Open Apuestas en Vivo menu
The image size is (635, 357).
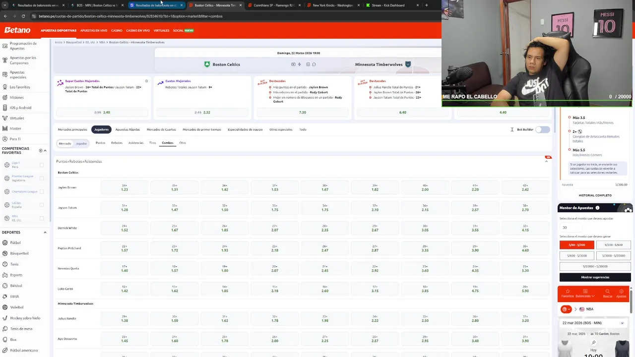94,30
